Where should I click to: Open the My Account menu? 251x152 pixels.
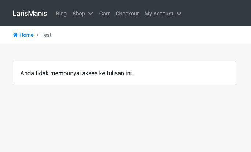159,14
